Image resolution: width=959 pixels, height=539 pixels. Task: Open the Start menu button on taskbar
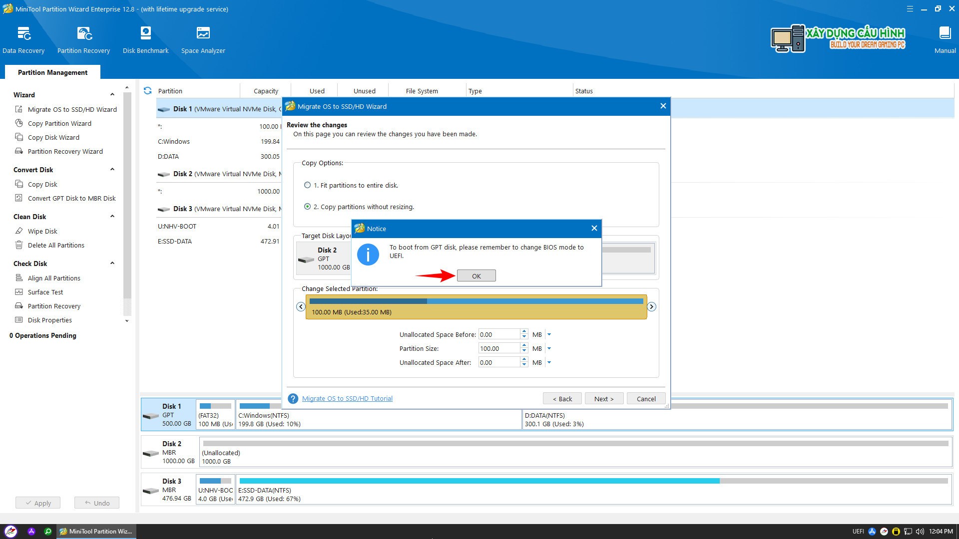(11, 532)
